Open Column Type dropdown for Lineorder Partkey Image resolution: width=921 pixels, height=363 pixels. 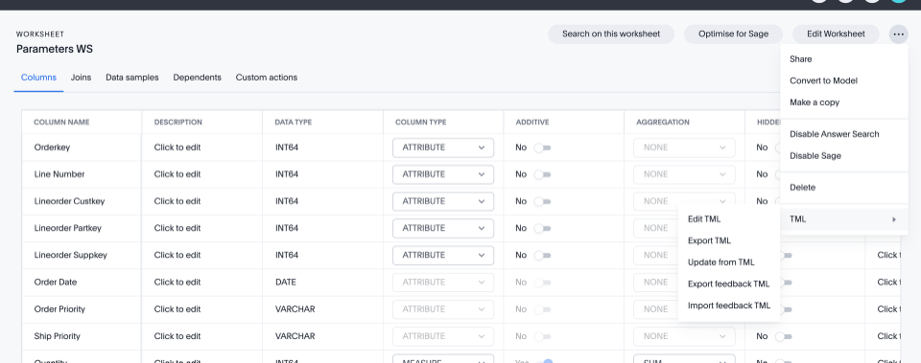pyautogui.click(x=443, y=229)
